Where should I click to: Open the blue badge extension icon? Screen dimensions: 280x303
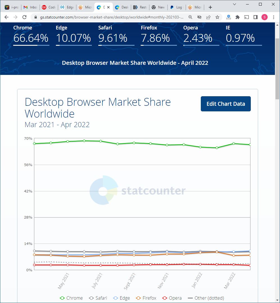(229, 17)
